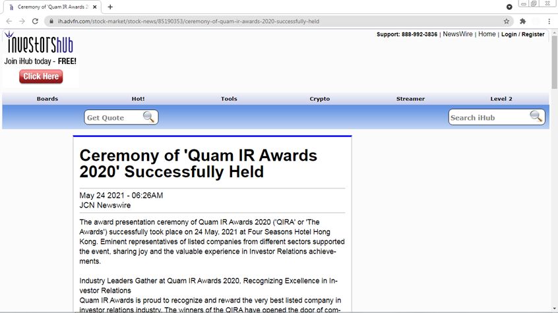Click the red Click Here button

click(41, 76)
